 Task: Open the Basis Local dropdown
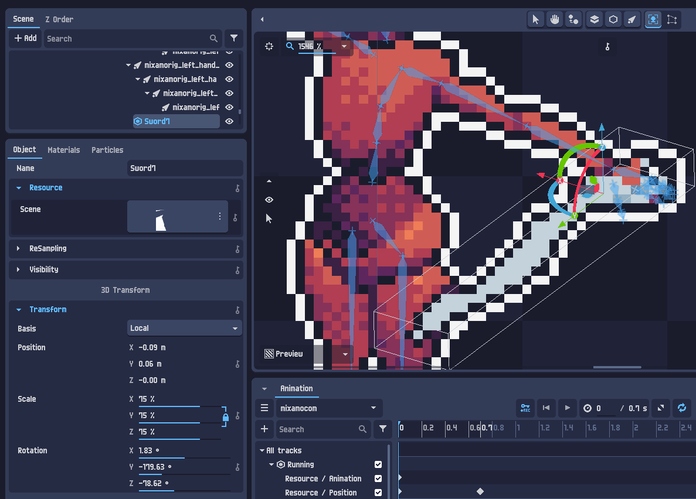click(185, 328)
